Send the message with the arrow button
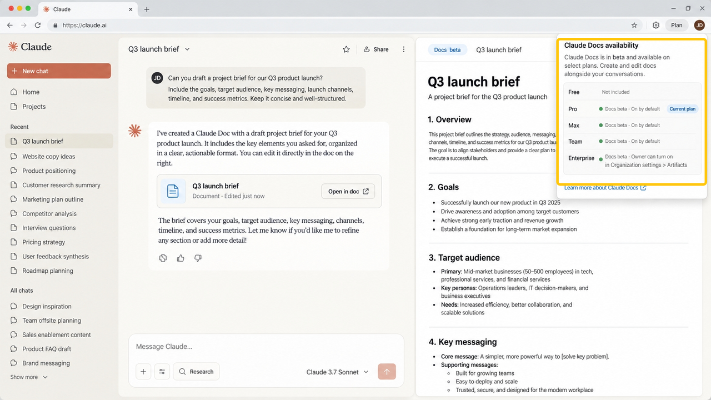Image resolution: width=711 pixels, height=400 pixels. (x=387, y=372)
